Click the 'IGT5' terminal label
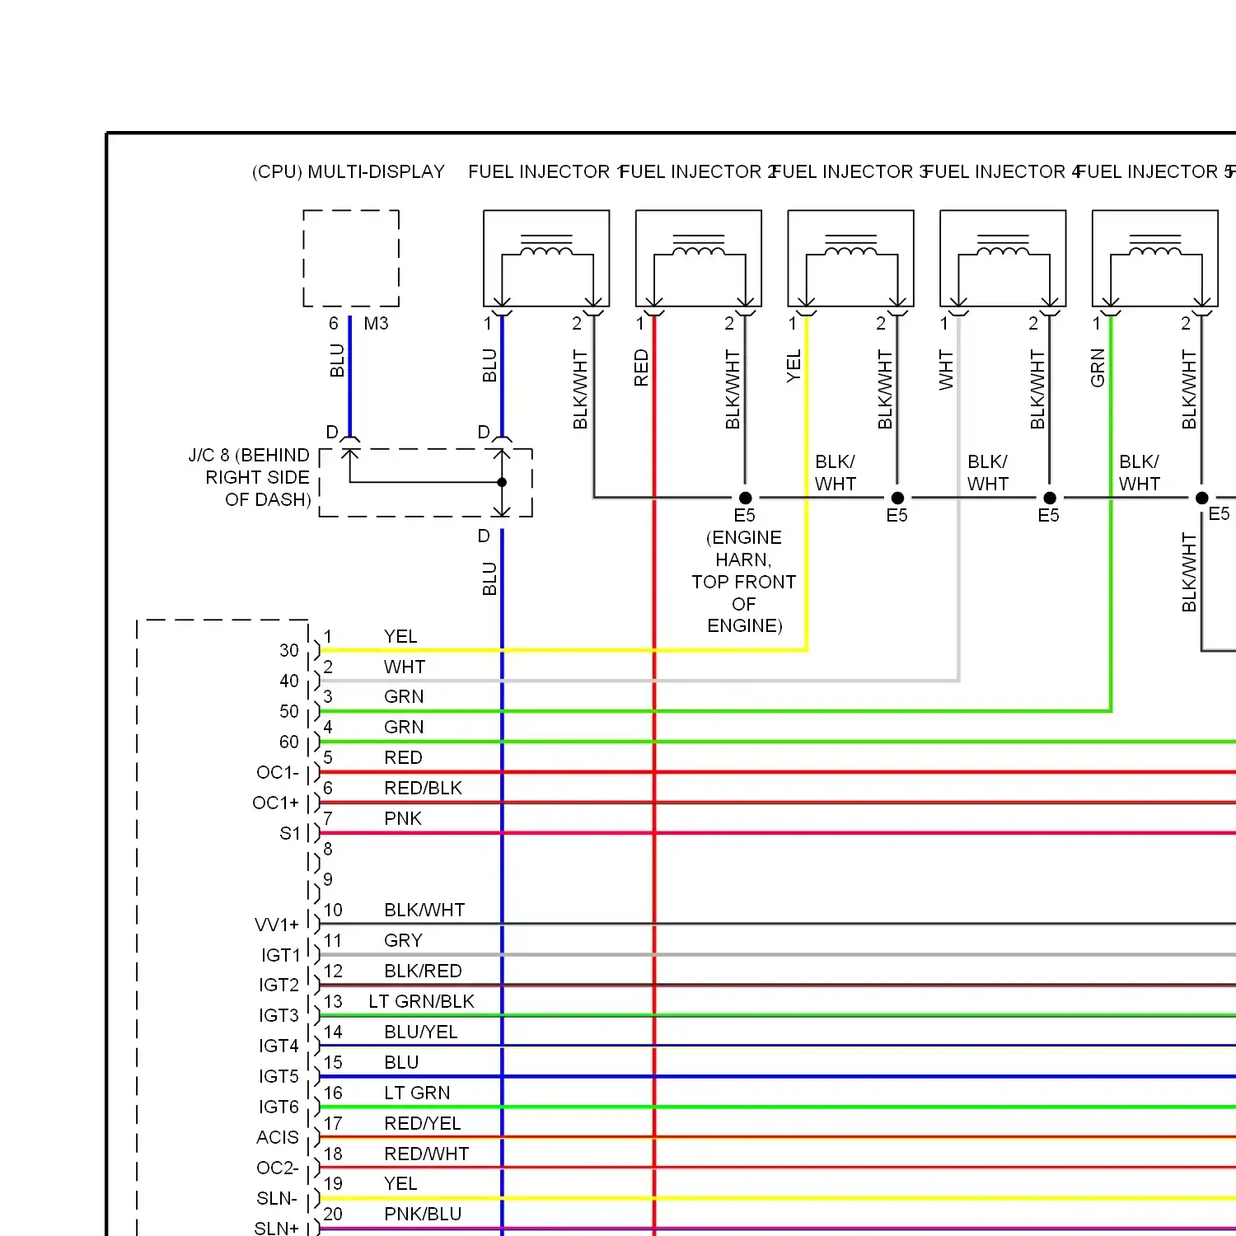 pos(279,1076)
